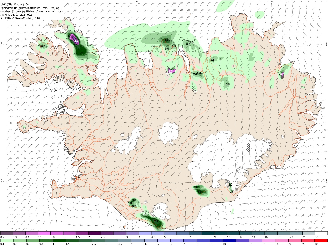Viewport: 328px width, 246px height.
Task: Choose the upper legend swatch starting at 3.5
Action: [132, 233]
